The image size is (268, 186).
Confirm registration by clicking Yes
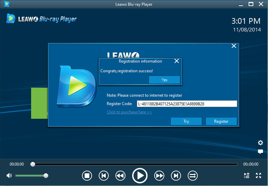[164, 80]
